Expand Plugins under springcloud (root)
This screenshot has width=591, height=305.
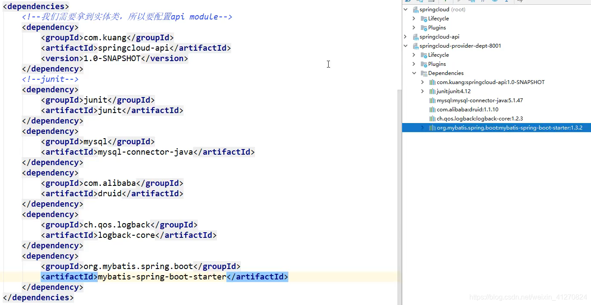(x=414, y=28)
